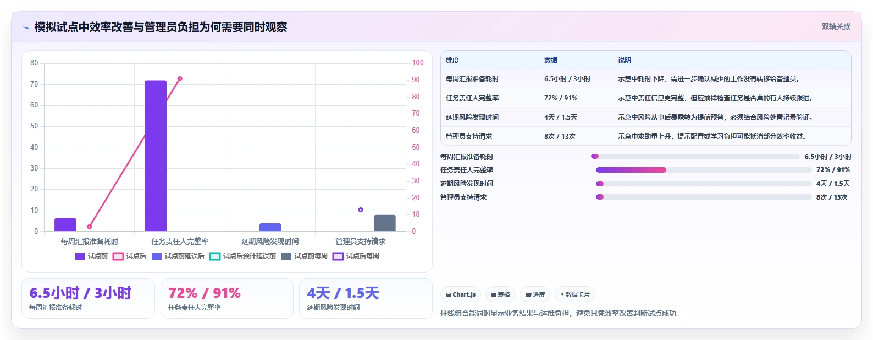Toggle the 试点前延误后 legend series
Screen dimensions: 873x340
178,256
